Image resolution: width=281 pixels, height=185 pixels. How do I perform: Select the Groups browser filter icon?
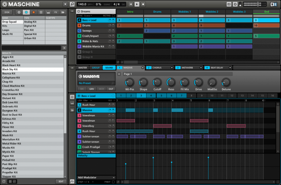tap(26, 12)
